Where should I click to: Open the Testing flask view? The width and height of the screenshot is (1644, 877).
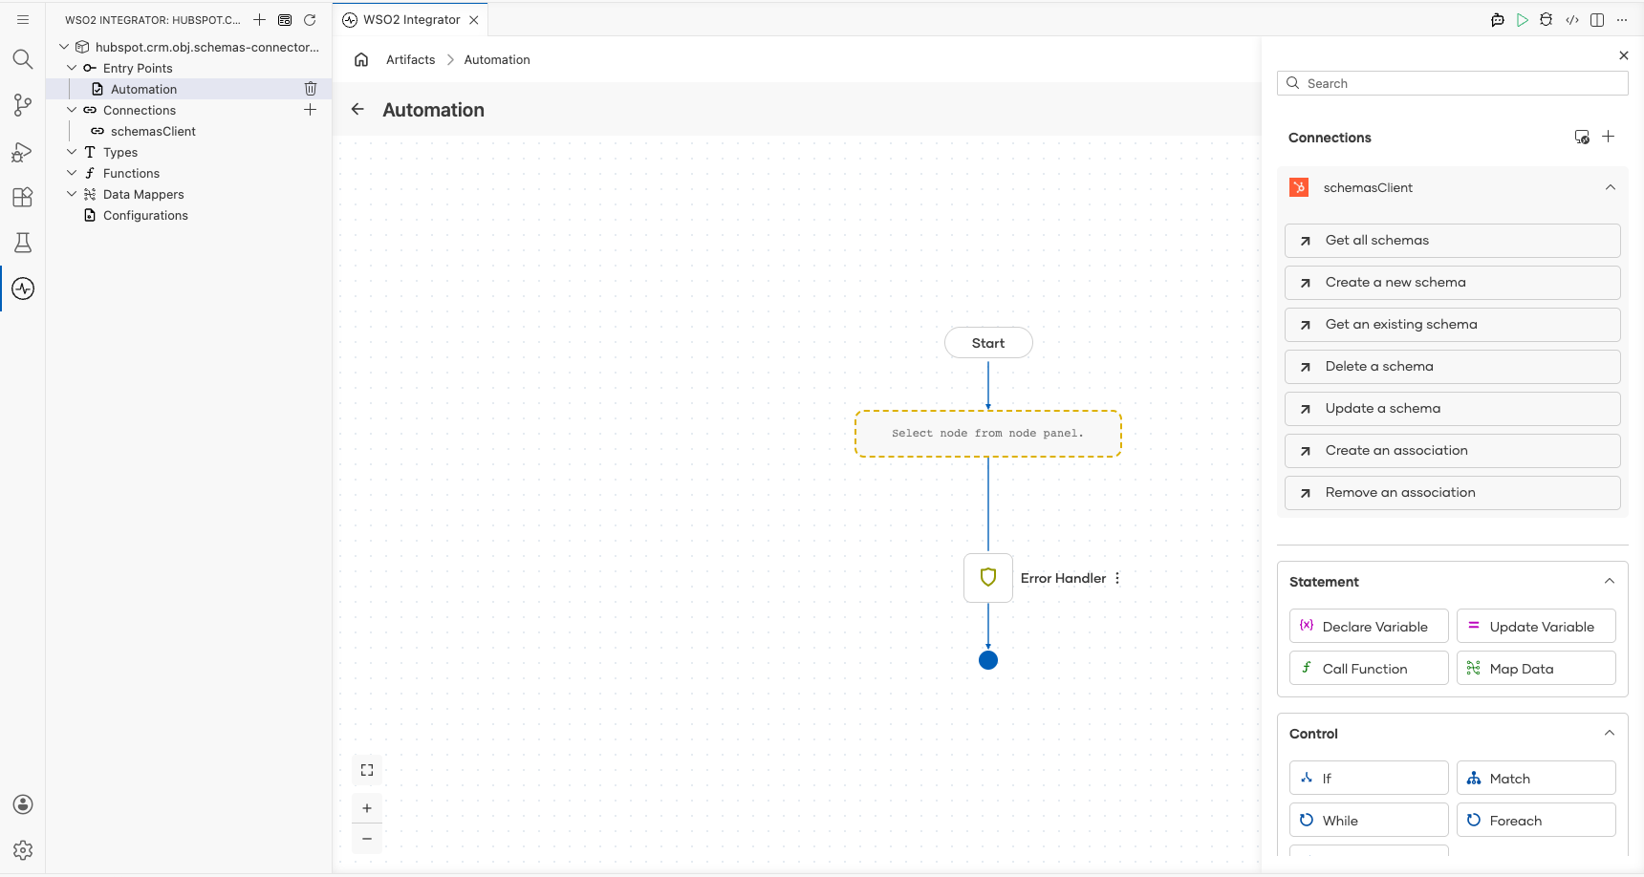[x=23, y=243]
